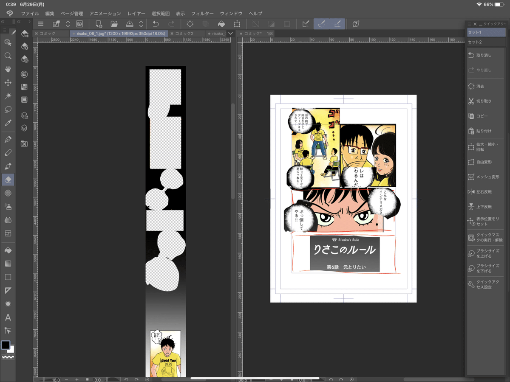Image resolution: width=510 pixels, height=382 pixels.
Task: Switch to the risako_06_1.jpg canvas tab
Action: point(119,33)
